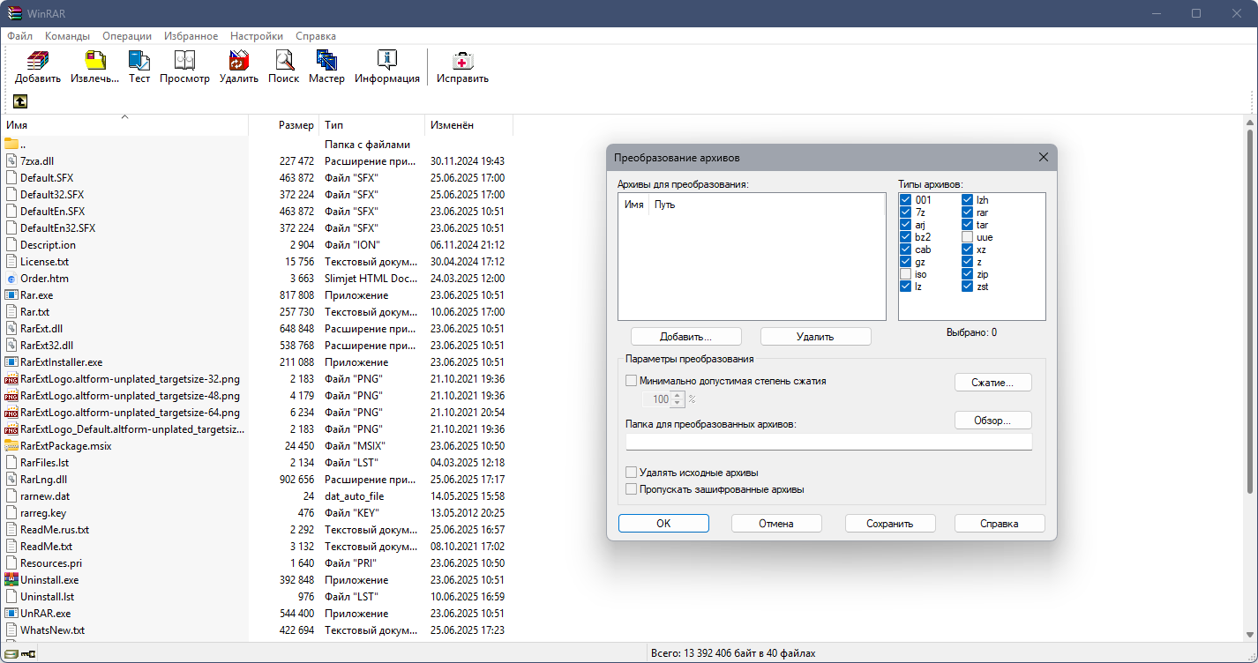The height and width of the screenshot is (663, 1258).
Task: Click the dialog Справка button
Action: (x=1000, y=524)
